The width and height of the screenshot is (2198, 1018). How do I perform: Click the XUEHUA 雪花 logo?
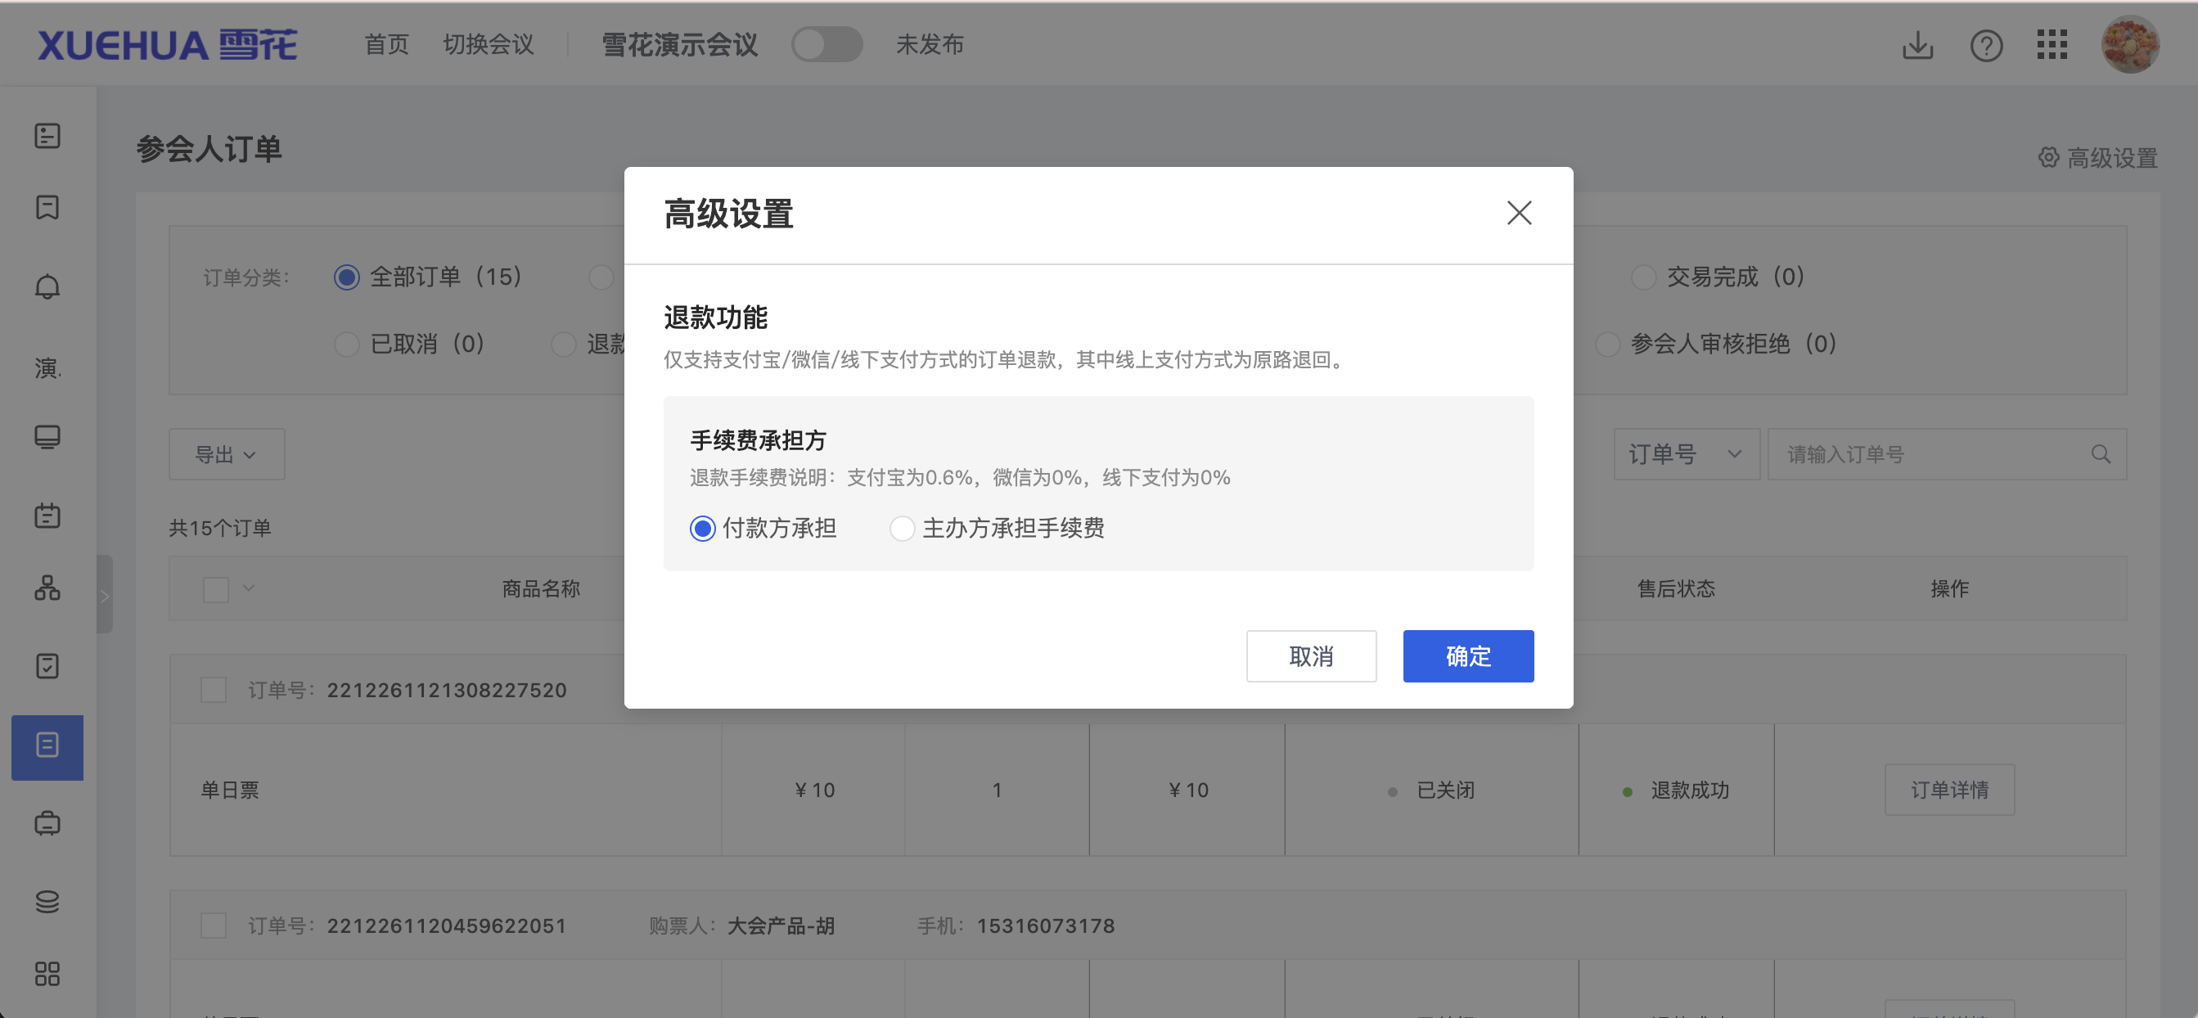click(166, 45)
